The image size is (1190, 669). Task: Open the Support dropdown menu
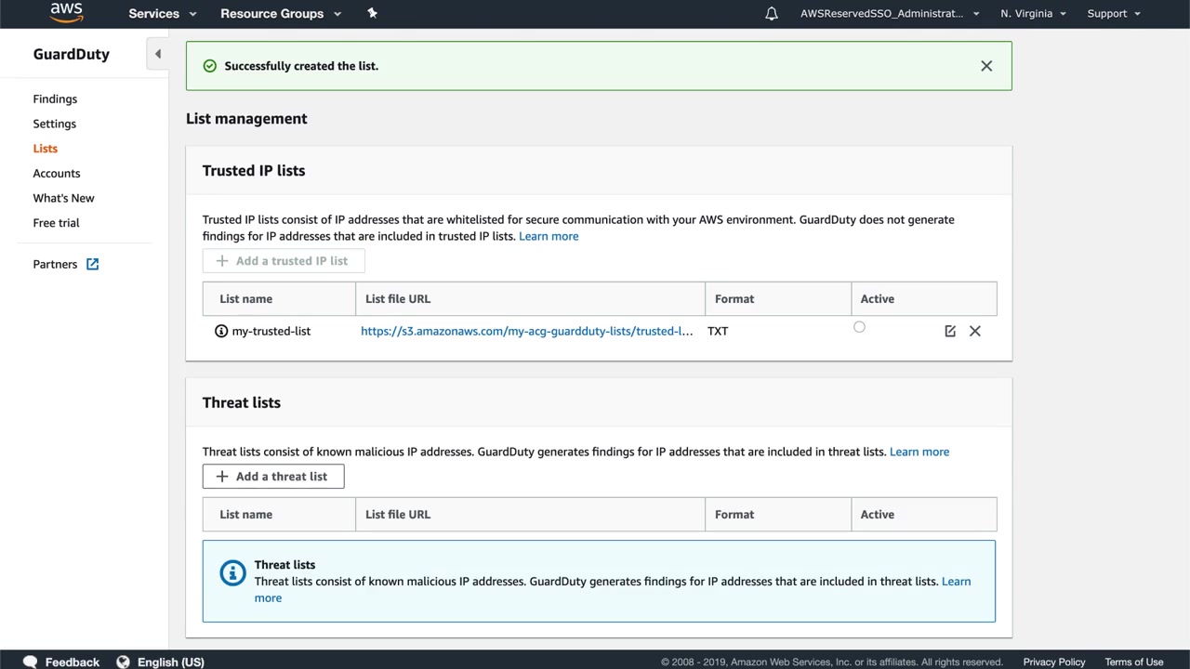coord(1113,14)
